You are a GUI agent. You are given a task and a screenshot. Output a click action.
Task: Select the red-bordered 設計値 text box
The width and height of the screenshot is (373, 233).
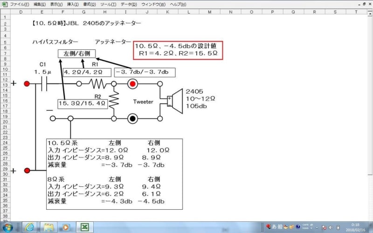pos(178,50)
